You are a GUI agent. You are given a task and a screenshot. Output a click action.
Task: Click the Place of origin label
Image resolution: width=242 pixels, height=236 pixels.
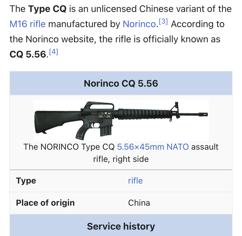click(x=45, y=203)
